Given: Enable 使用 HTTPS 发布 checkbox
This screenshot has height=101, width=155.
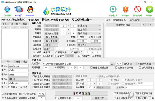Looking at the screenshot, I should coord(9,87).
